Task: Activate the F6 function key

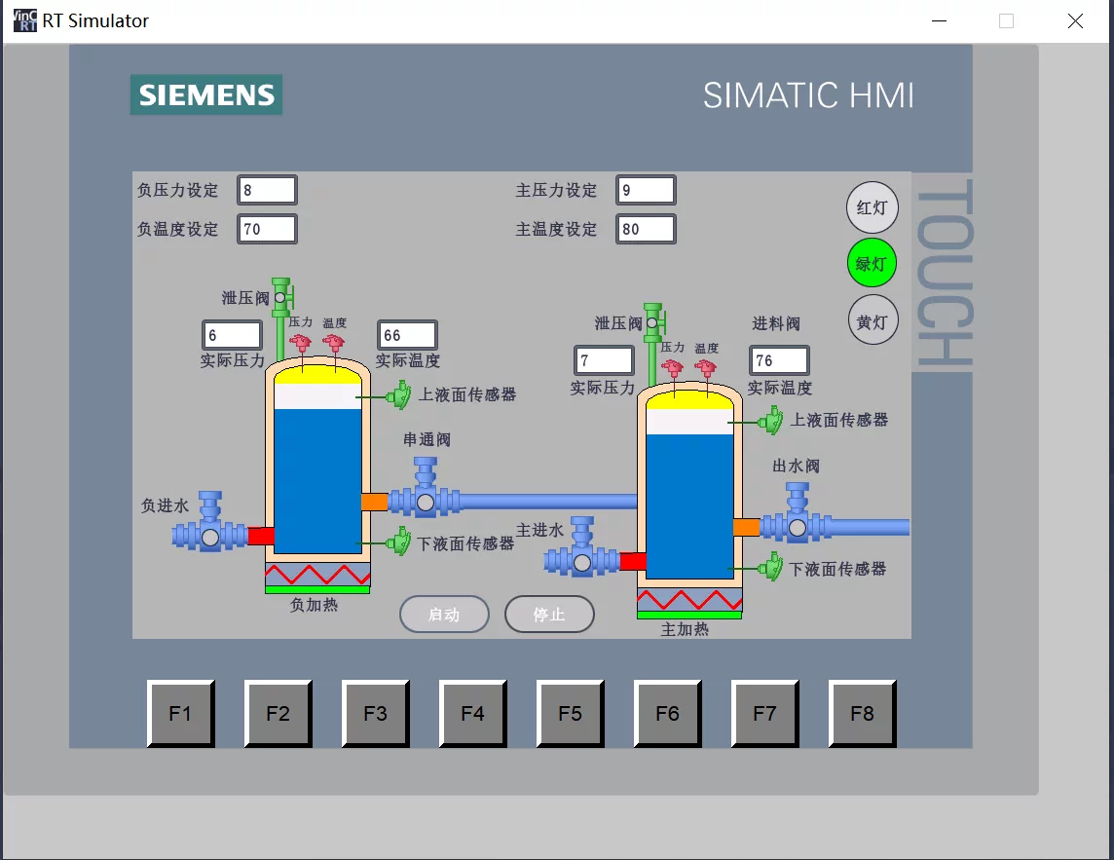Action: (x=667, y=714)
